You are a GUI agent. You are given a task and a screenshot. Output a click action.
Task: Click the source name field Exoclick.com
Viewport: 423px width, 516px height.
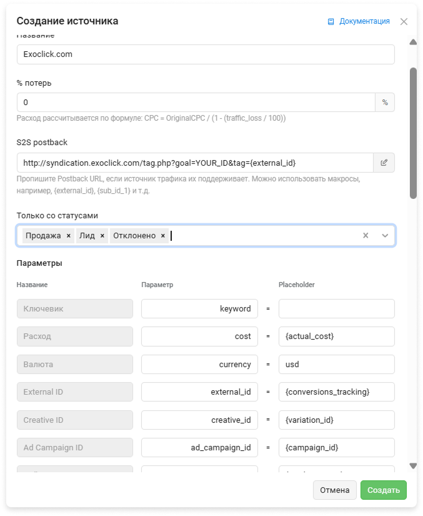click(x=206, y=54)
